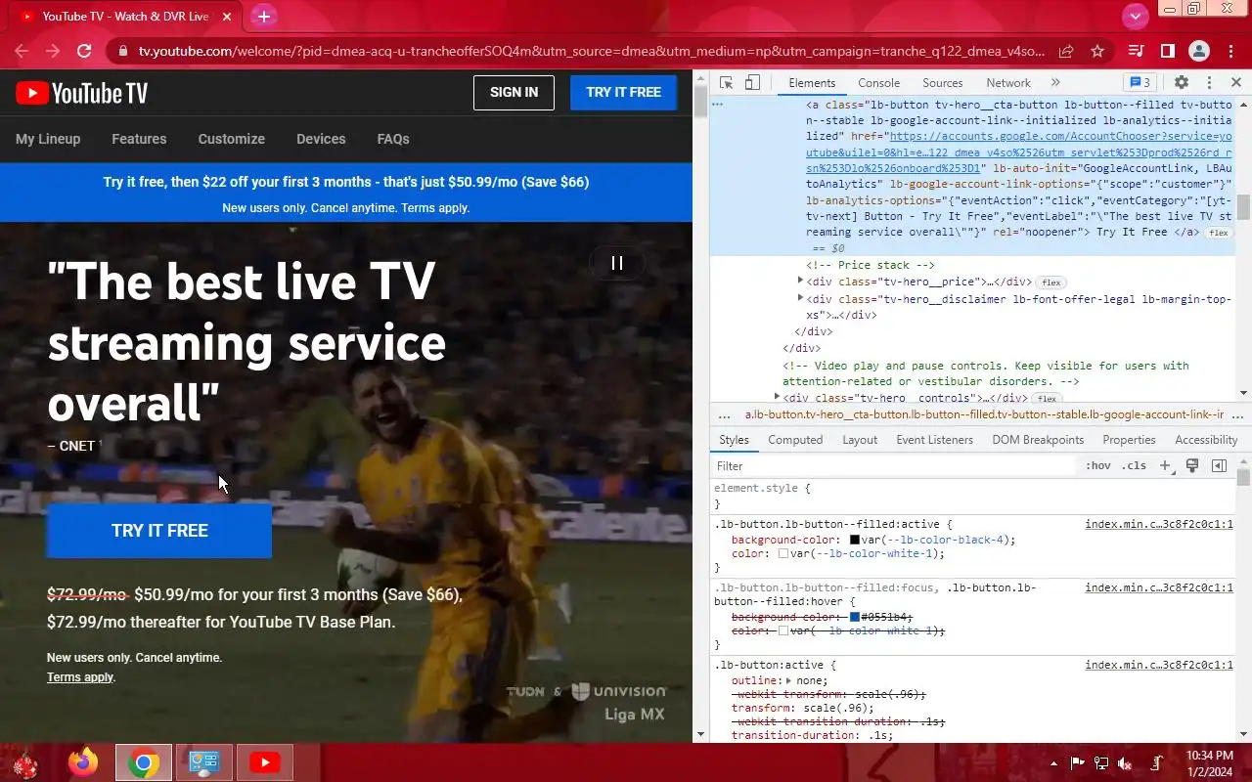Viewport: 1252px width, 782px height.
Task: Click the breadcrumb ellipsis in Elements panel
Action: pos(725,415)
